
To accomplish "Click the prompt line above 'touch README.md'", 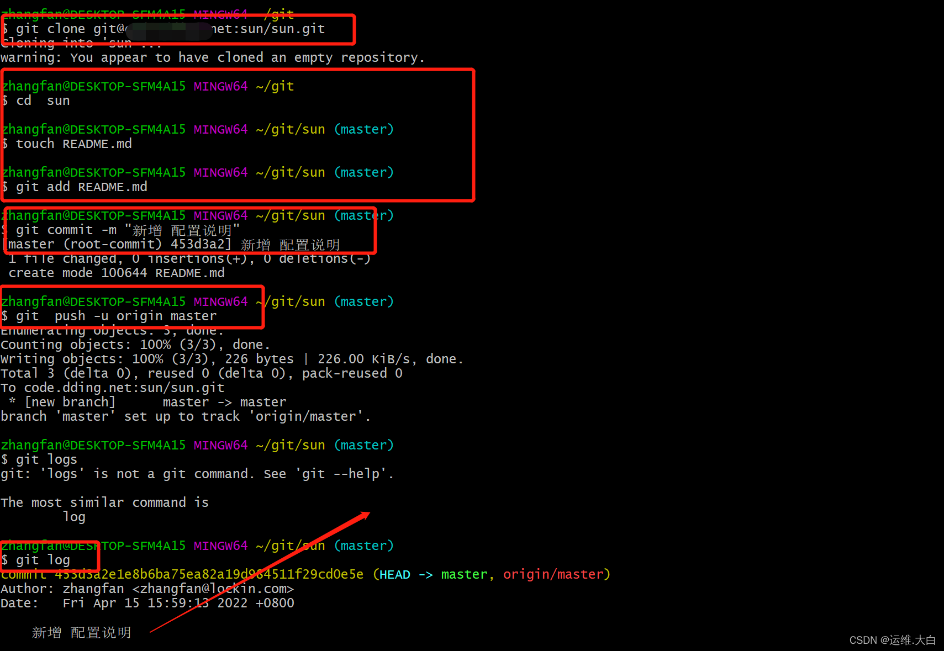I will (198, 129).
